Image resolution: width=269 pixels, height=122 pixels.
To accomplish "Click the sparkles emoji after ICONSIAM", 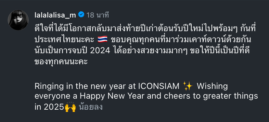I will [188, 86].
